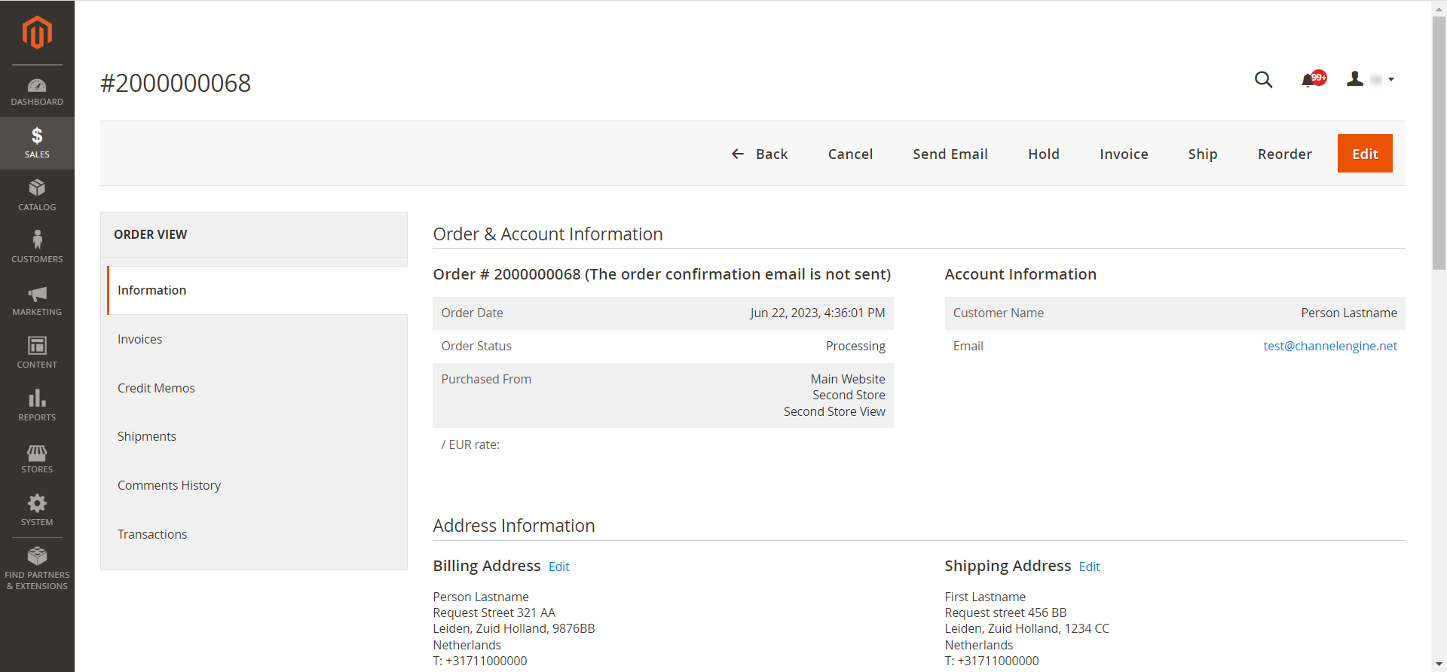Open the Stores sidebar menu

[x=37, y=458]
